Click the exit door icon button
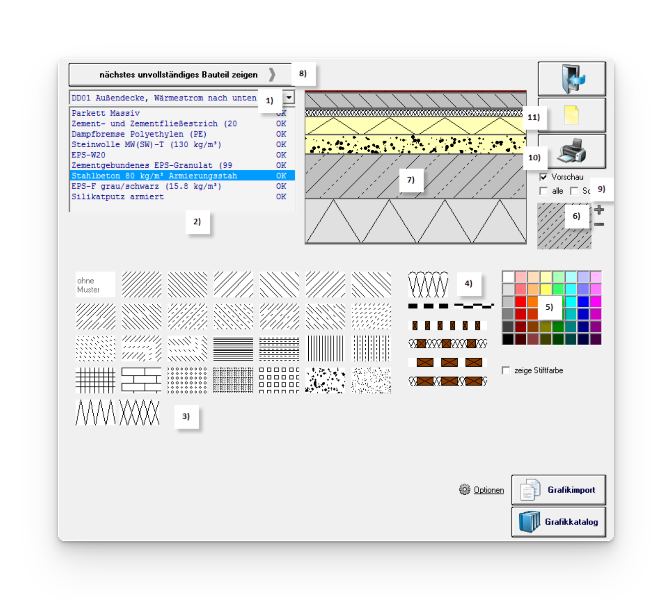672x599 pixels. [571, 79]
